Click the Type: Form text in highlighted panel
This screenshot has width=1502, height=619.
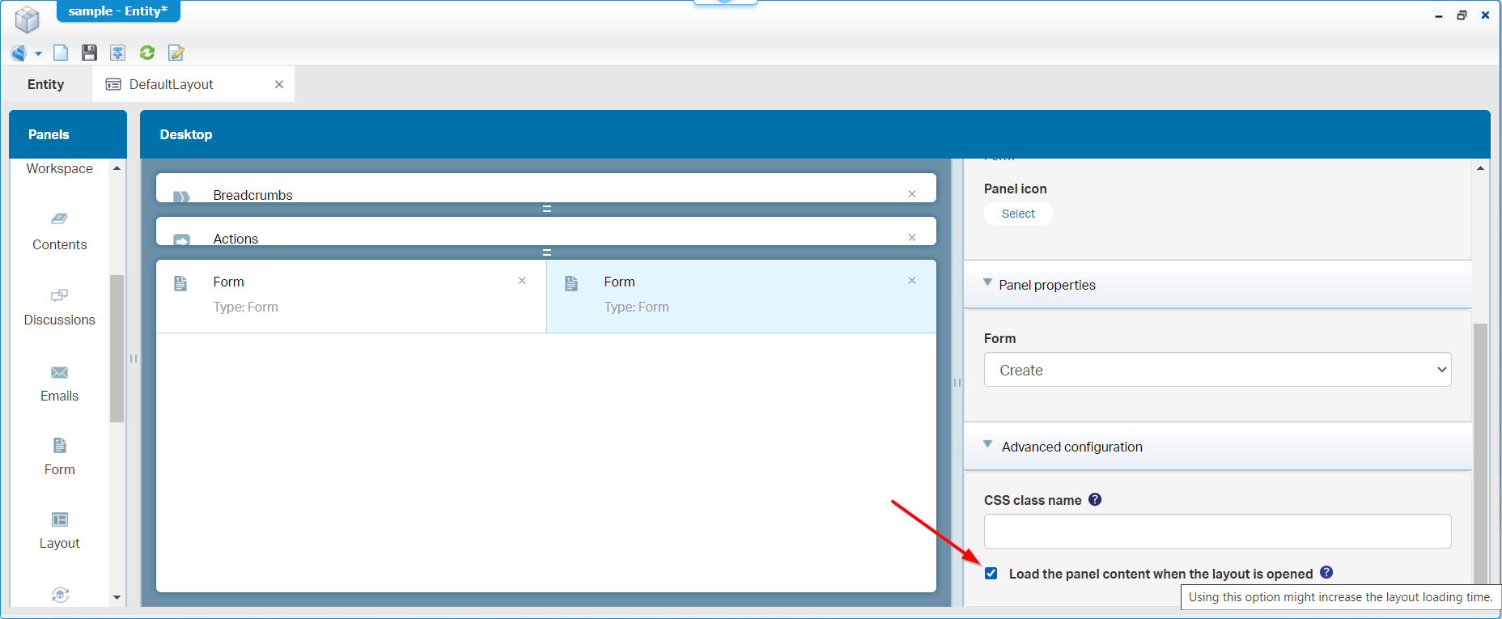[636, 307]
